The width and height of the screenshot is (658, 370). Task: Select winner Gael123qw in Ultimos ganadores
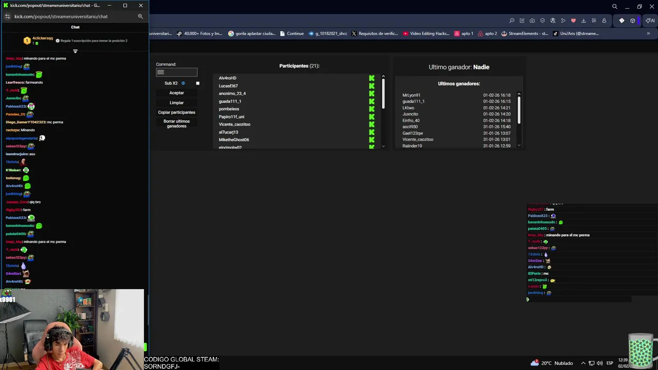[413, 133]
